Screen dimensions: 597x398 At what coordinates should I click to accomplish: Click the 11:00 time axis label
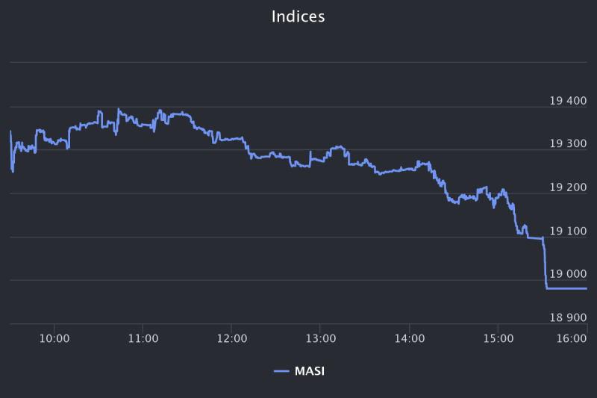[x=143, y=339]
